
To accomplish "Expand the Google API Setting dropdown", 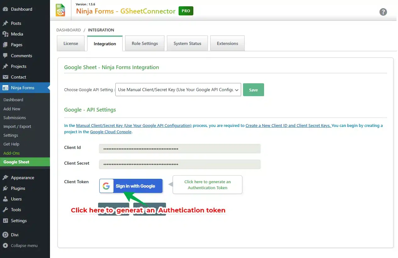I will (178, 90).
